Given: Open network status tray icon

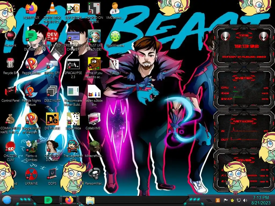Looking at the screenshot, I should pyautogui.click(x=238, y=200).
